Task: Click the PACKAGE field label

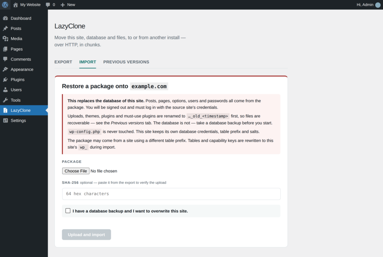Action: [x=71, y=162]
